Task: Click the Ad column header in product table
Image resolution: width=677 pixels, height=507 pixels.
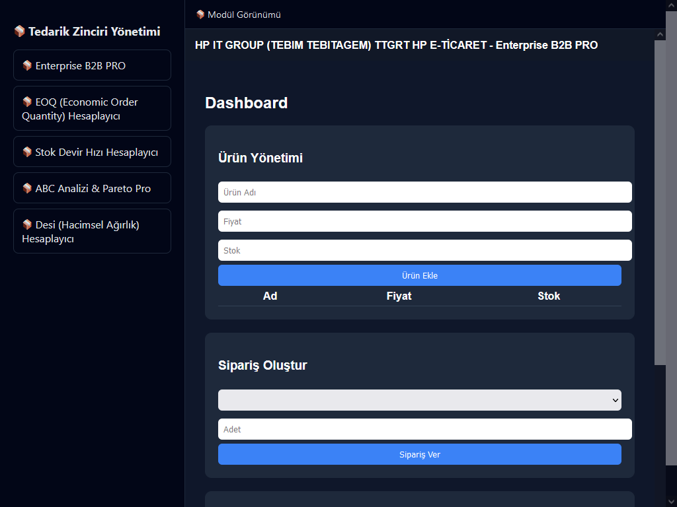Action: (x=270, y=296)
